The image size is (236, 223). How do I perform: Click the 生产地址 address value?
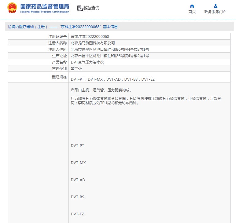point(110,56)
